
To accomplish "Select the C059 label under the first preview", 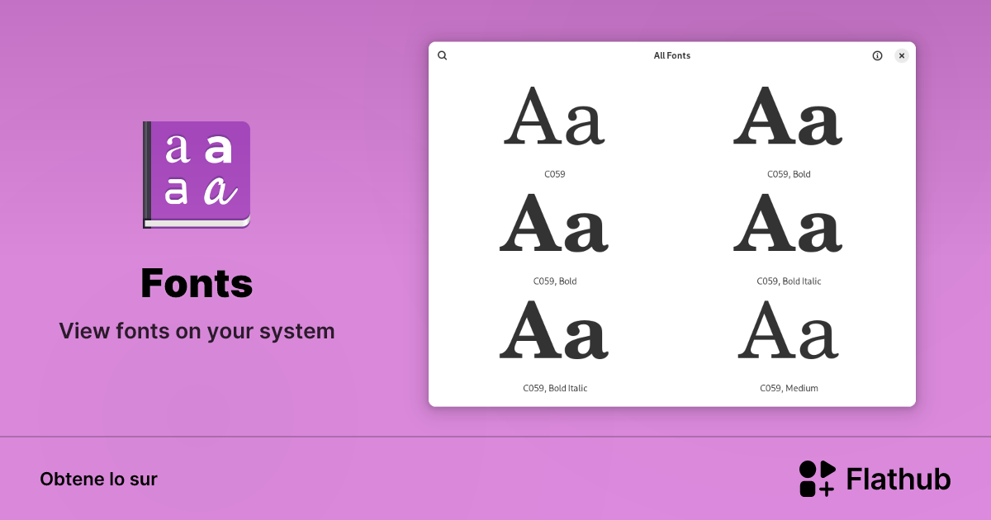I will [554, 174].
